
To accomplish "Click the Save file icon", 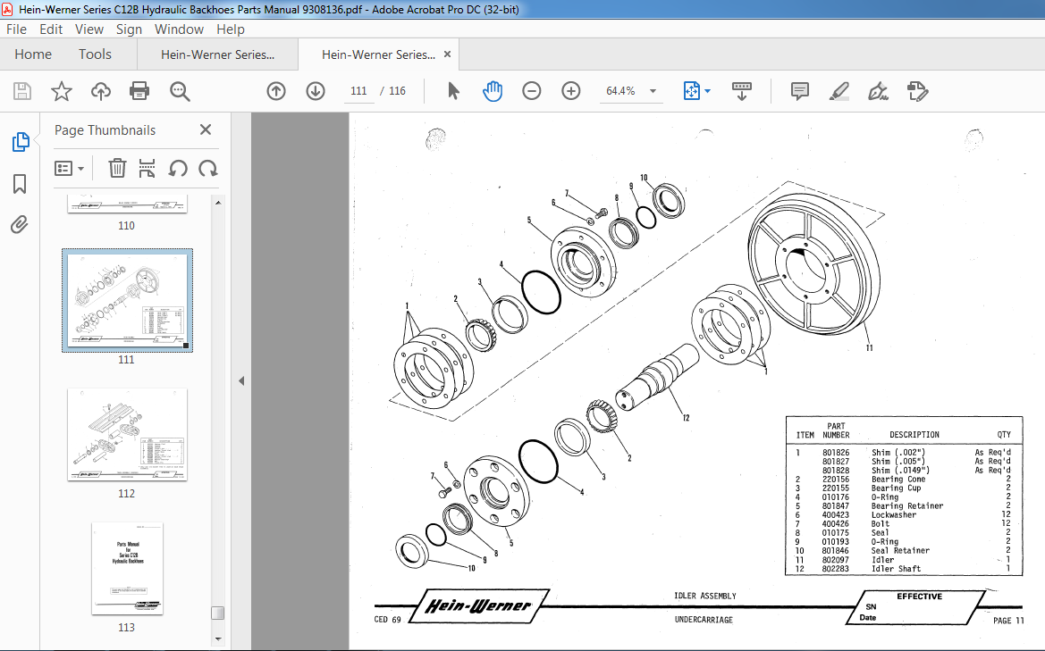I will (22, 91).
